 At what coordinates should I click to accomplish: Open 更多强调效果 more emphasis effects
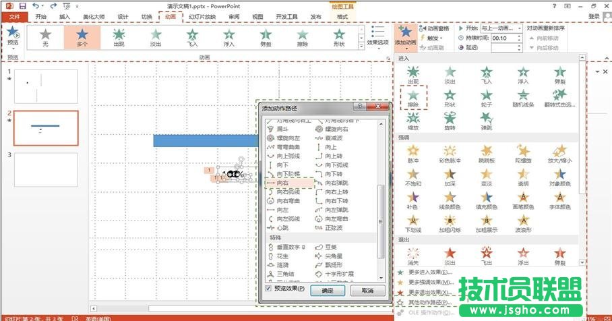tap(430, 283)
